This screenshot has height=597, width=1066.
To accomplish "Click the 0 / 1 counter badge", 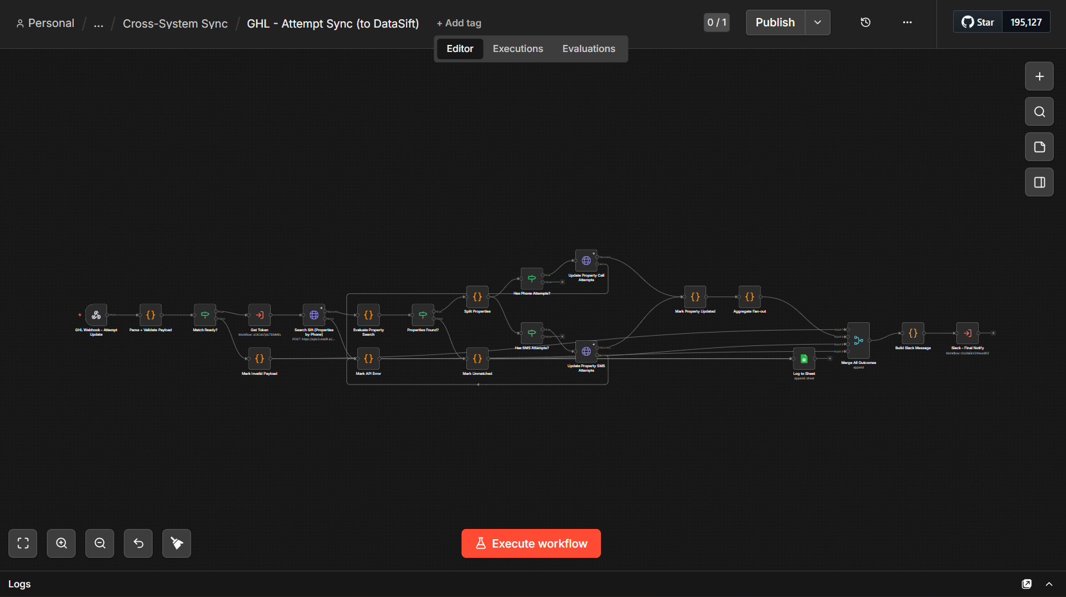I will click(x=716, y=22).
